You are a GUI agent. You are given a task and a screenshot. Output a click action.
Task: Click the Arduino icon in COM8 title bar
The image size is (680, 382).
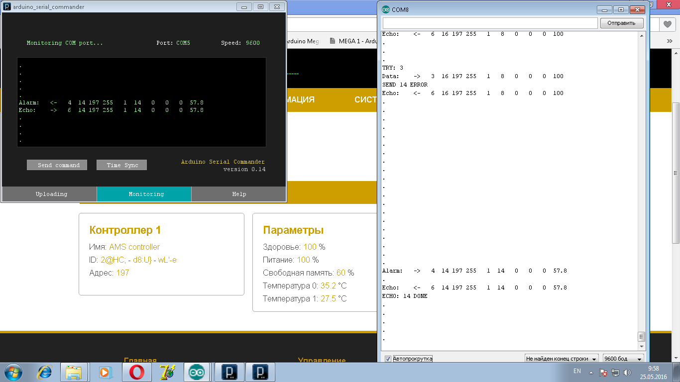click(x=386, y=9)
